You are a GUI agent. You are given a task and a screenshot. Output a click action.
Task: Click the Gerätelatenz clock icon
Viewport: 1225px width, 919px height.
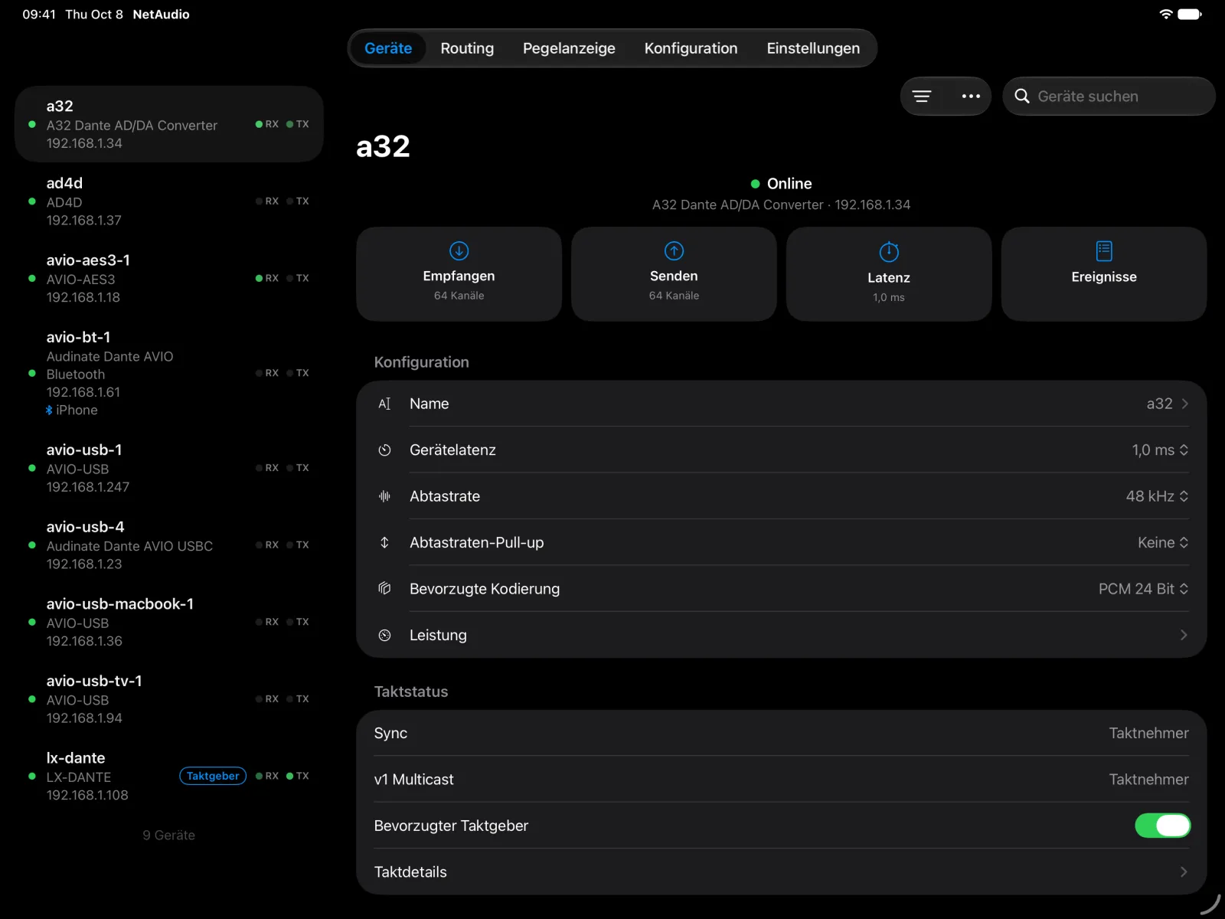[x=384, y=450]
